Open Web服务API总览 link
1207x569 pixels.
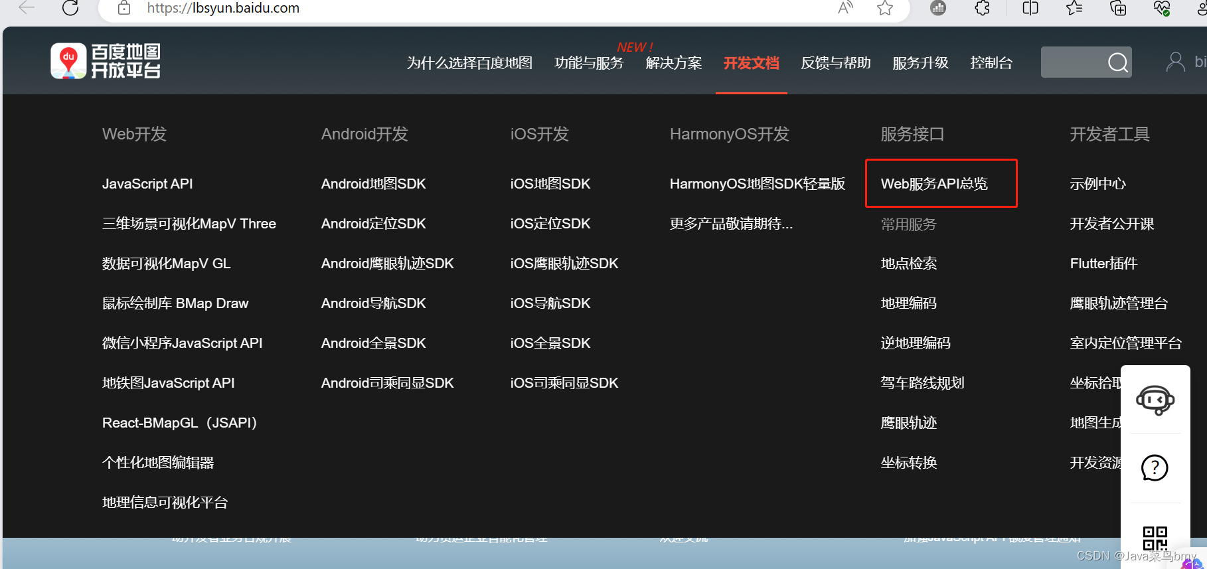click(934, 184)
